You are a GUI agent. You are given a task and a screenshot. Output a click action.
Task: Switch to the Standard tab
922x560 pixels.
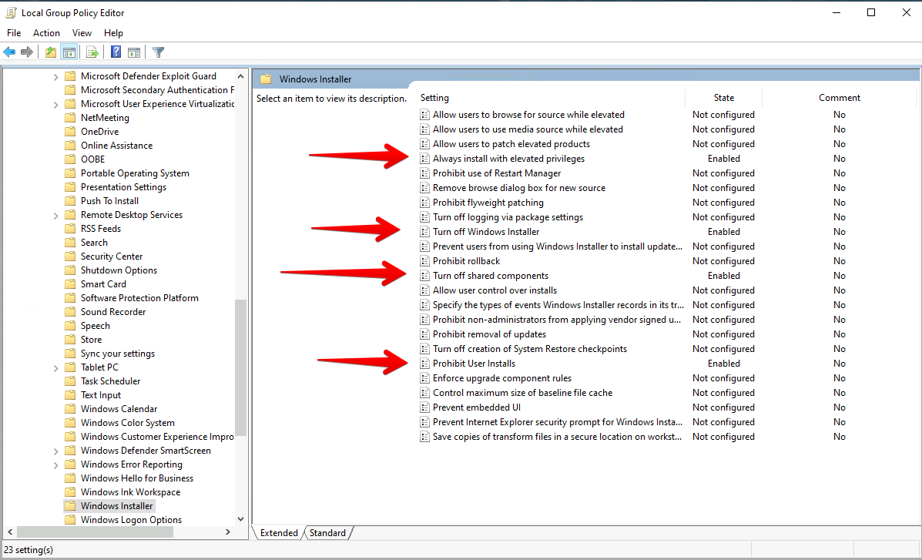click(x=327, y=533)
